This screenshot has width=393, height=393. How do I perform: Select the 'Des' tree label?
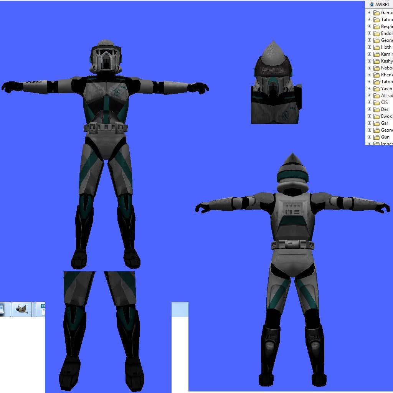[385, 109]
